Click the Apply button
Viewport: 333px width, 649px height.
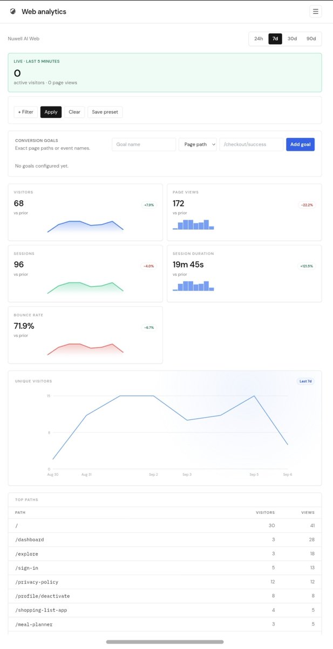point(51,112)
